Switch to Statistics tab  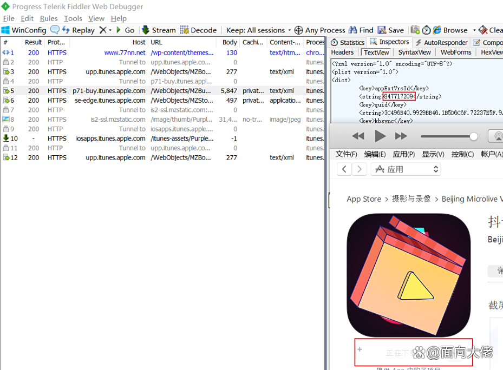(x=348, y=42)
